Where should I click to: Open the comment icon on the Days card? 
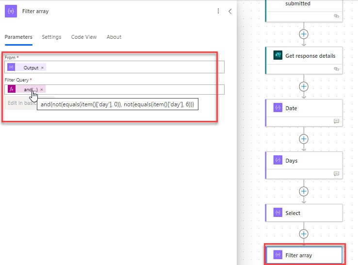tap(336, 173)
